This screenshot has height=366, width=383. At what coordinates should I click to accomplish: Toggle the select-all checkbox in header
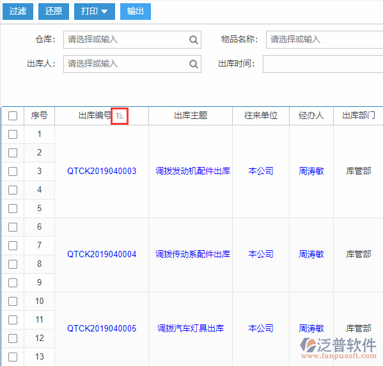point(13,116)
